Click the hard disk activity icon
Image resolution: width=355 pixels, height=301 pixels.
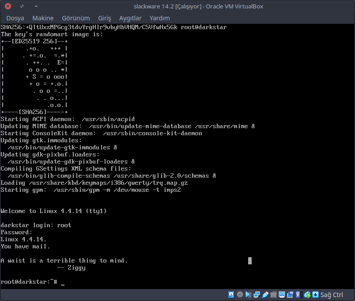[x=231, y=295]
